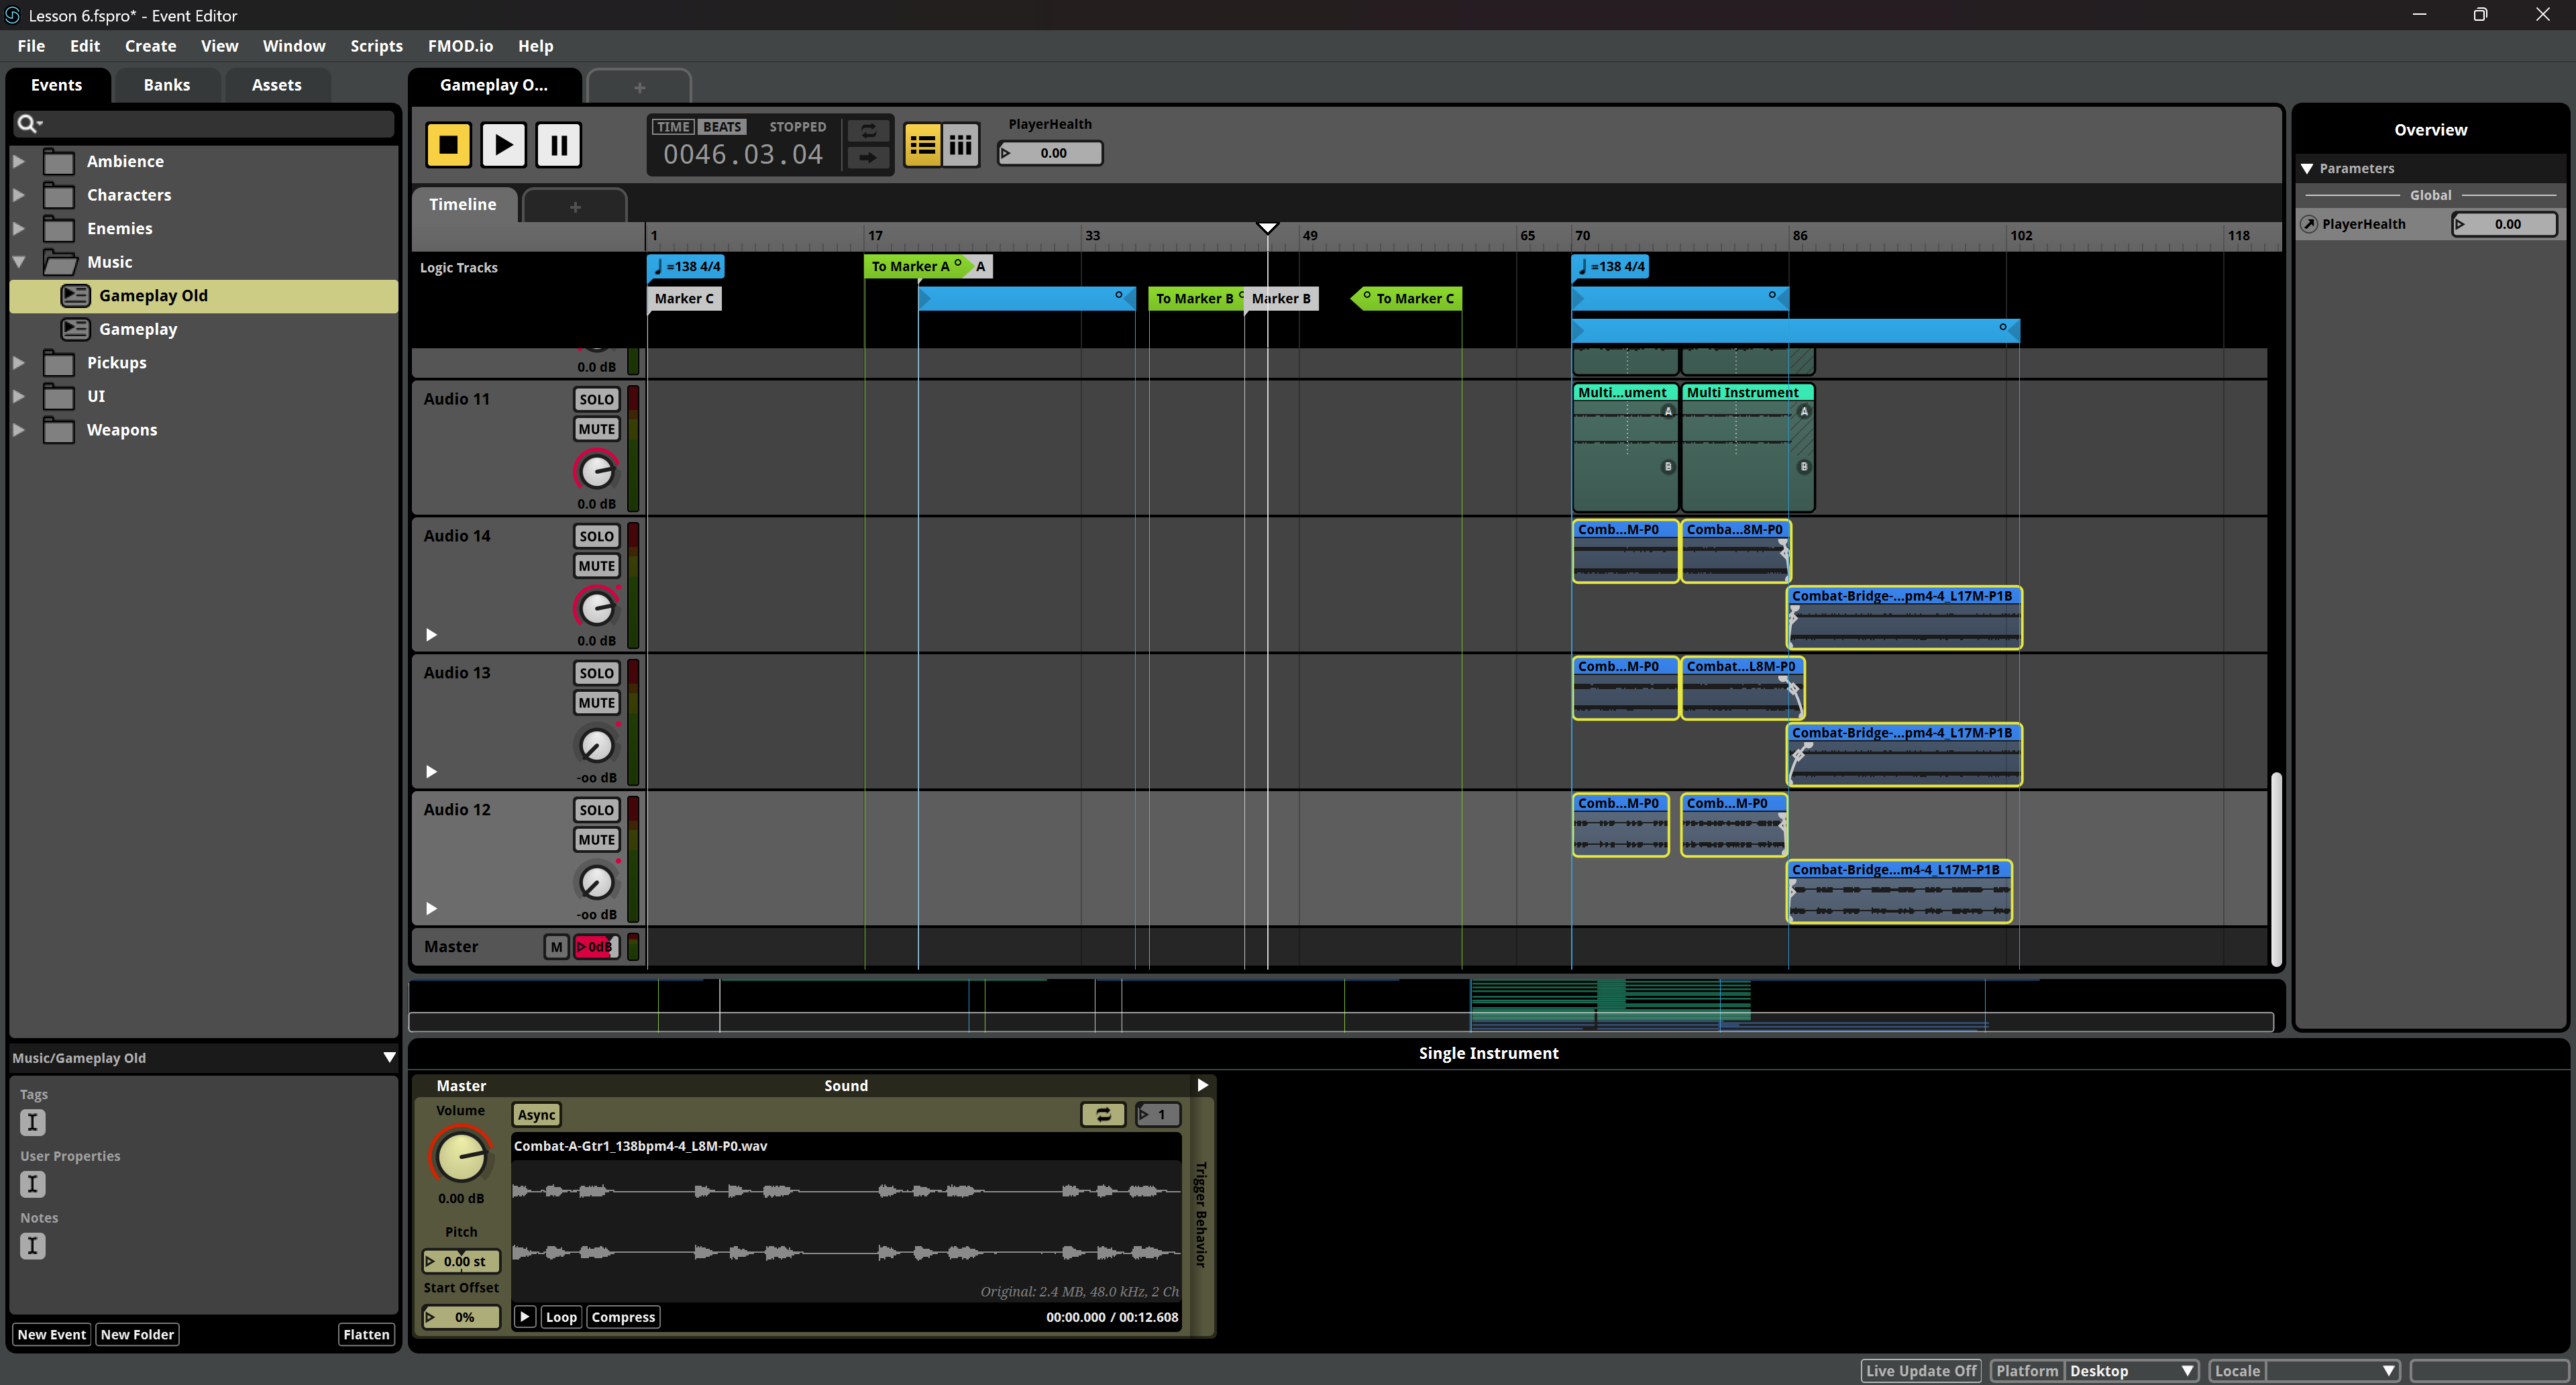Viewport: 2576px width, 1385px height.
Task: Open the Music/Gameplay Old properties dropdown
Action: 390,1058
